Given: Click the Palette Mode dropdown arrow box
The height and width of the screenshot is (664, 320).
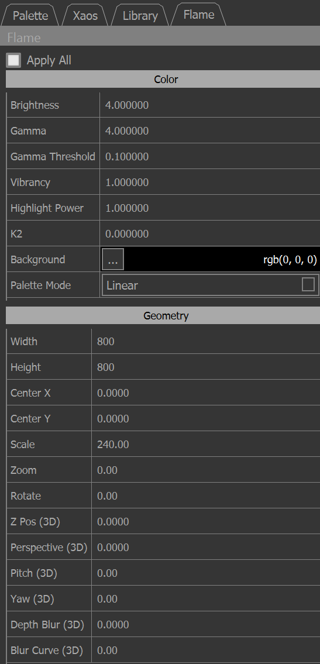Looking at the screenshot, I should pyautogui.click(x=308, y=284).
